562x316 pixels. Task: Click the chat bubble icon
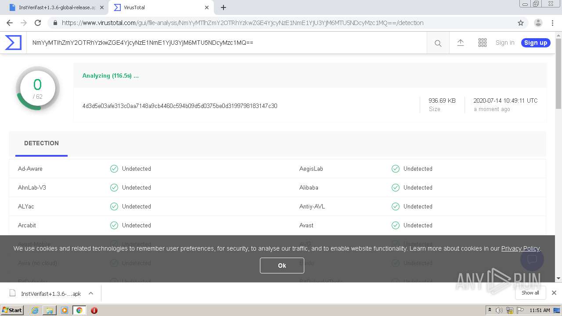pyautogui.click(x=532, y=259)
